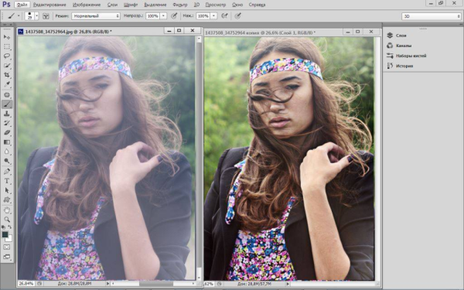Select the Zoom tool in toolbar
Image resolution: width=464 pixels, height=290 pixels.
(7, 220)
